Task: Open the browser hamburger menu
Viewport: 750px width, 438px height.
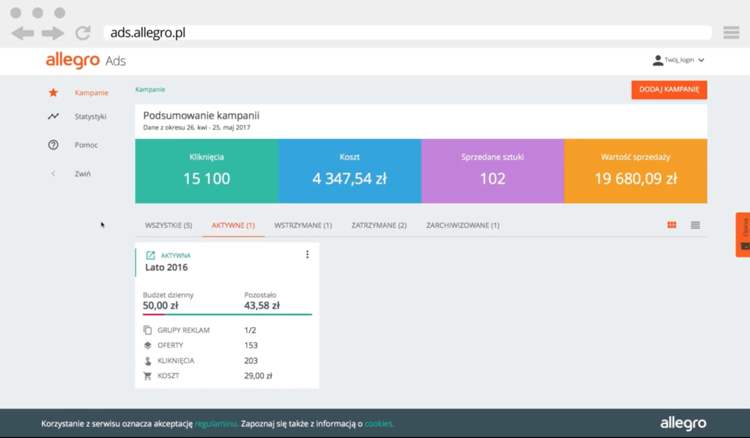Action: pyautogui.click(x=731, y=33)
